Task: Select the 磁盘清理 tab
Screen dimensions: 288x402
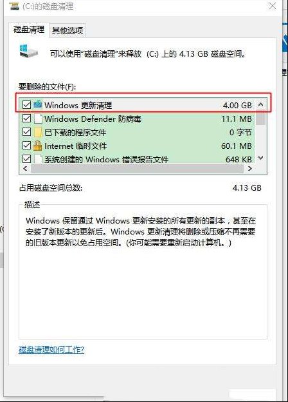Action: click(x=29, y=30)
